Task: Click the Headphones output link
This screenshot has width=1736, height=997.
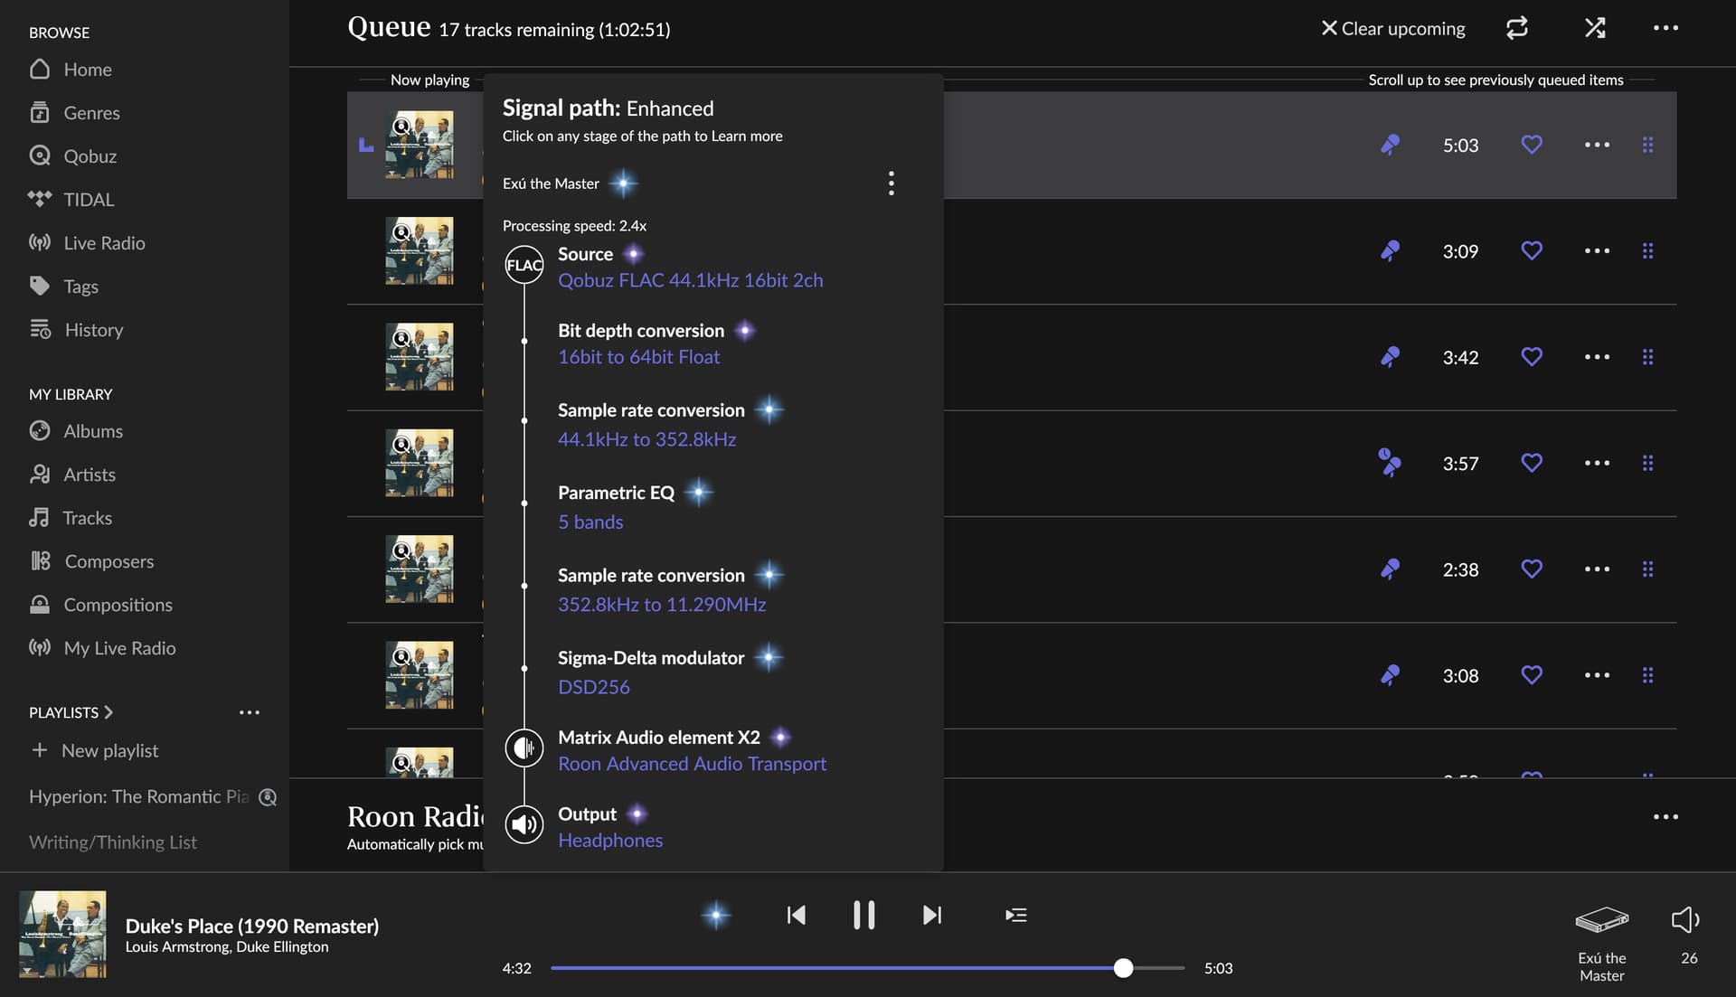Action: click(x=610, y=841)
